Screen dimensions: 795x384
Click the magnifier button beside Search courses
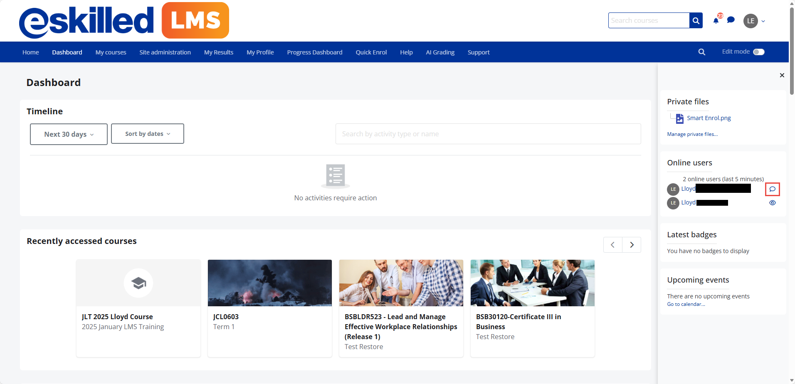point(696,20)
